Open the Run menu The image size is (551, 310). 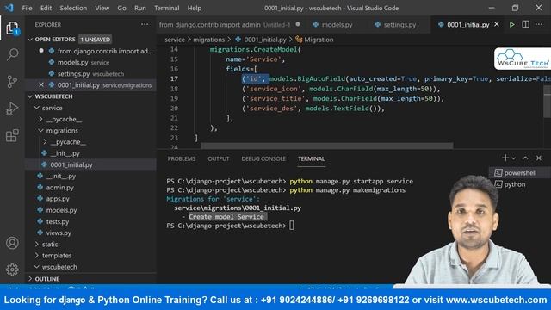pyautogui.click(x=139, y=8)
